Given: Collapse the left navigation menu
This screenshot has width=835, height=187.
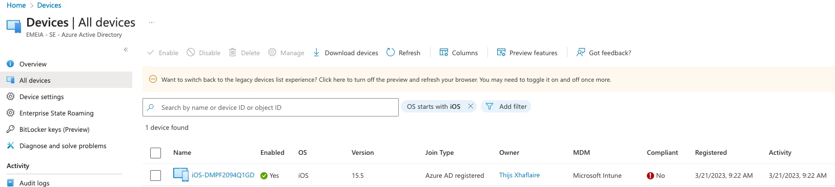Looking at the screenshot, I should (126, 50).
